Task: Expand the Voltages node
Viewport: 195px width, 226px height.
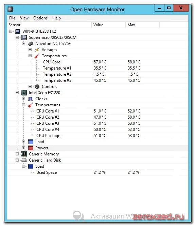Action: coord(30,50)
